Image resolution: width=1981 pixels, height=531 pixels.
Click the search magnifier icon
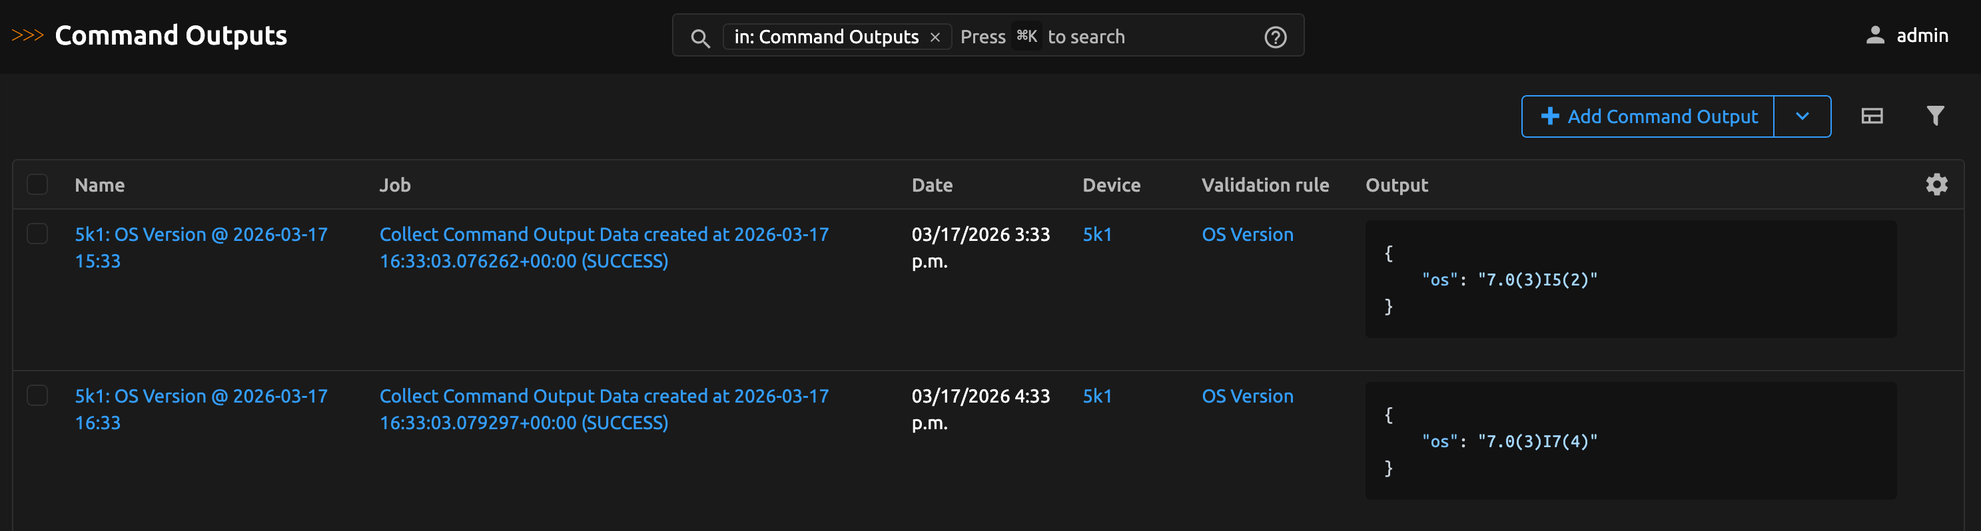[700, 38]
